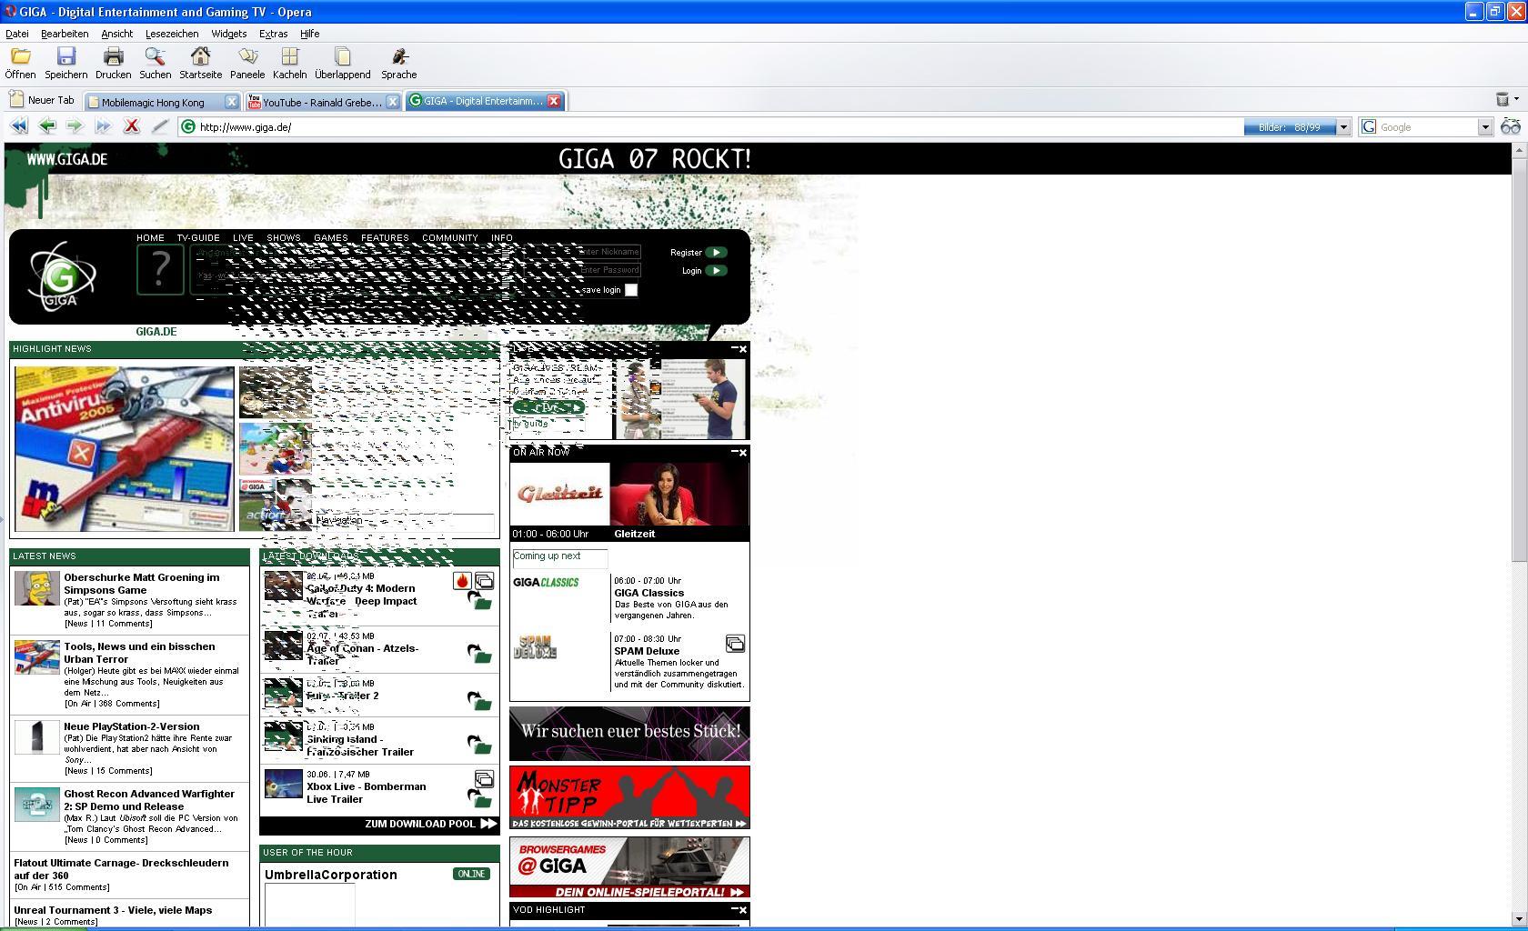Open COMMUNITY in site navigation
Image resolution: width=1528 pixels, height=931 pixels.
(449, 237)
